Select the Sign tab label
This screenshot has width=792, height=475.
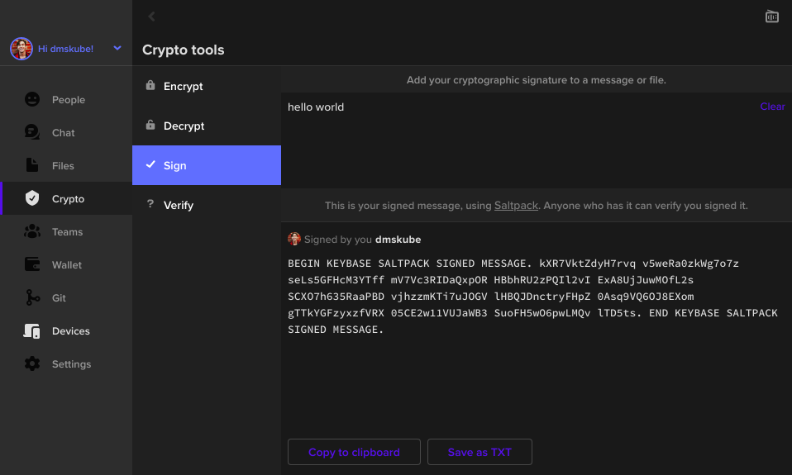(174, 165)
